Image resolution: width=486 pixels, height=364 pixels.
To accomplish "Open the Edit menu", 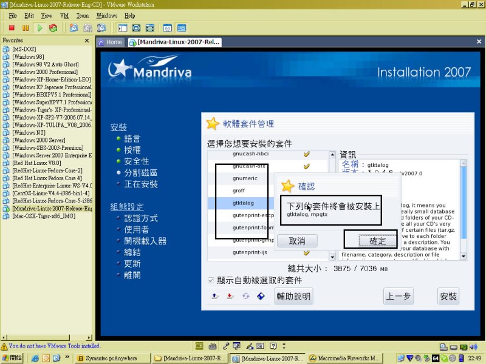I will pyautogui.click(x=29, y=16).
